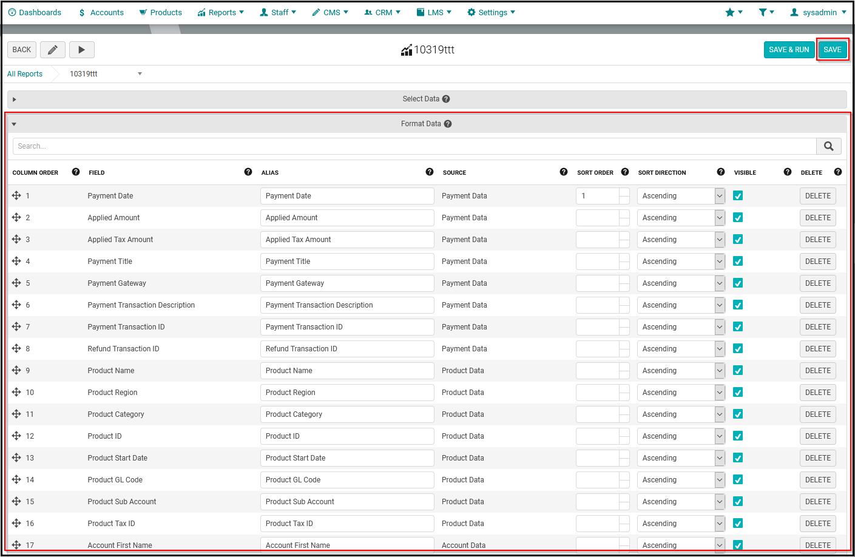Click the sort order stepper for Payment Date

624,196
